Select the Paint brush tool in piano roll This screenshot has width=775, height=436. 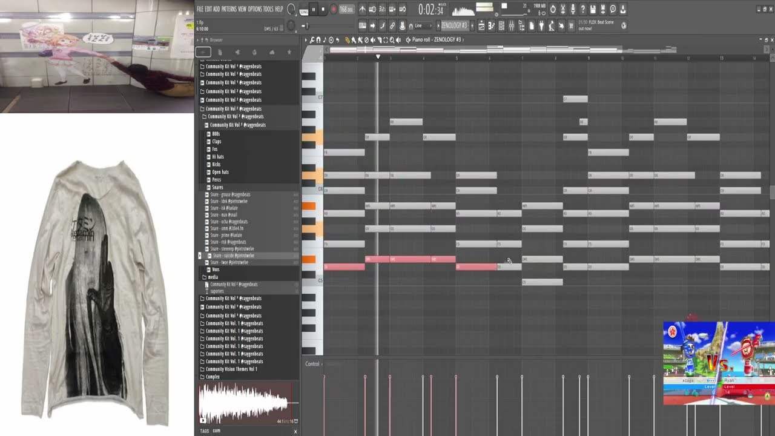(354, 40)
